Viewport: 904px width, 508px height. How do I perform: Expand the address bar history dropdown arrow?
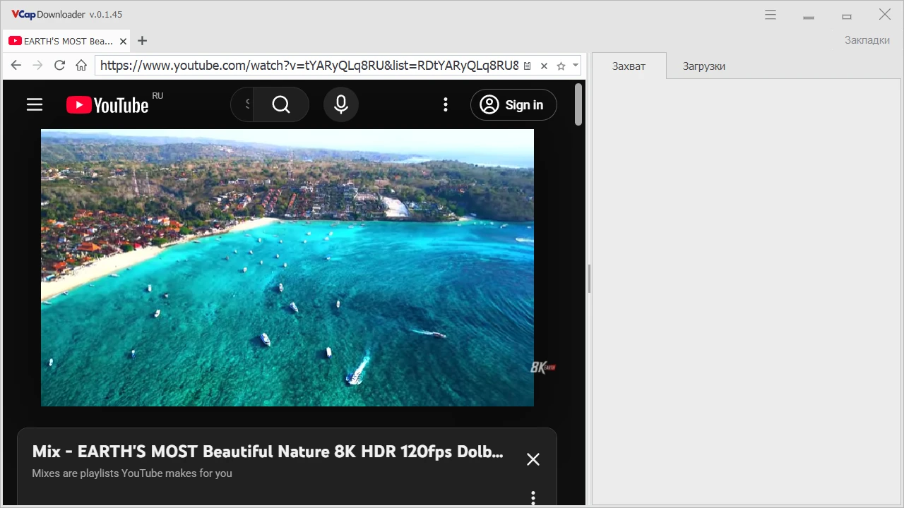pyautogui.click(x=576, y=65)
